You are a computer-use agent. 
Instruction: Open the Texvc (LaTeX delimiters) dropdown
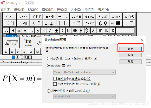84,72
